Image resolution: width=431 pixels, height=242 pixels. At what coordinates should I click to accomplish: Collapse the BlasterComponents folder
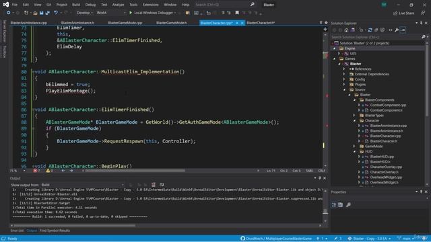coord(355,100)
